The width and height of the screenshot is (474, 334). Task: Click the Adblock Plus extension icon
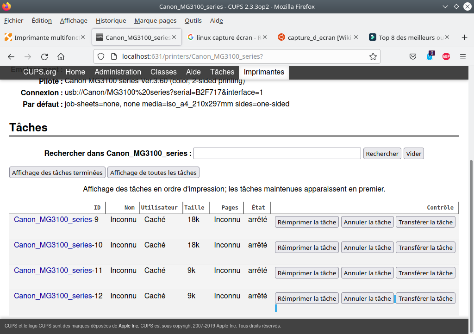(446, 56)
